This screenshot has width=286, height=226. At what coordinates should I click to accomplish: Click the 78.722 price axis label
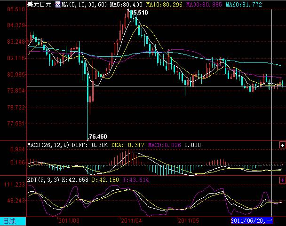(x=16, y=108)
